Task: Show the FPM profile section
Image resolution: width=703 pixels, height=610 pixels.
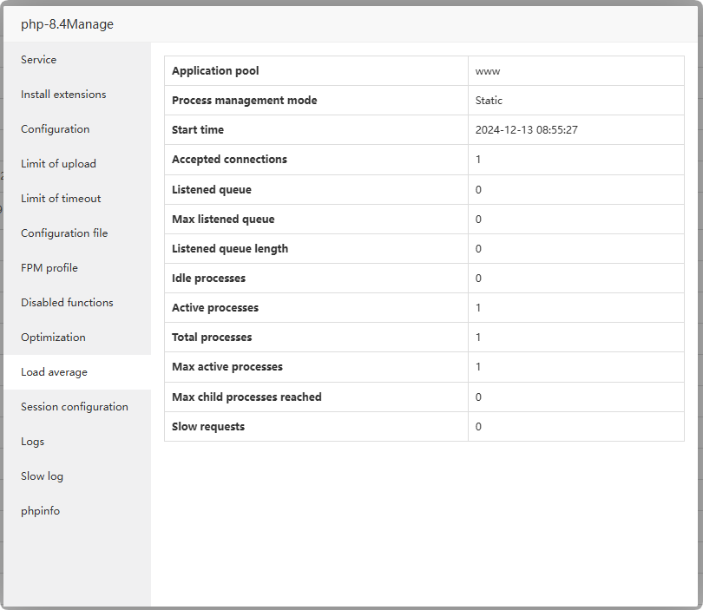Action: (x=49, y=268)
